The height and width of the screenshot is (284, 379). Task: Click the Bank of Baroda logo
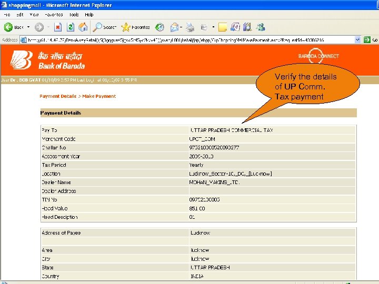pos(47,60)
